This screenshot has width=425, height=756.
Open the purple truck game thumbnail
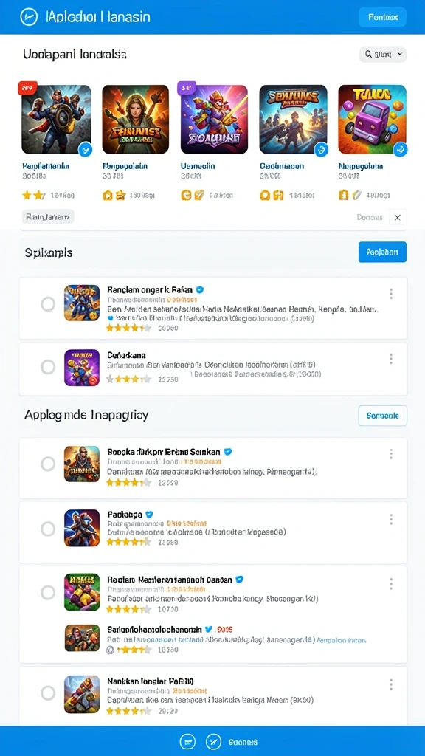(x=372, y=119)
